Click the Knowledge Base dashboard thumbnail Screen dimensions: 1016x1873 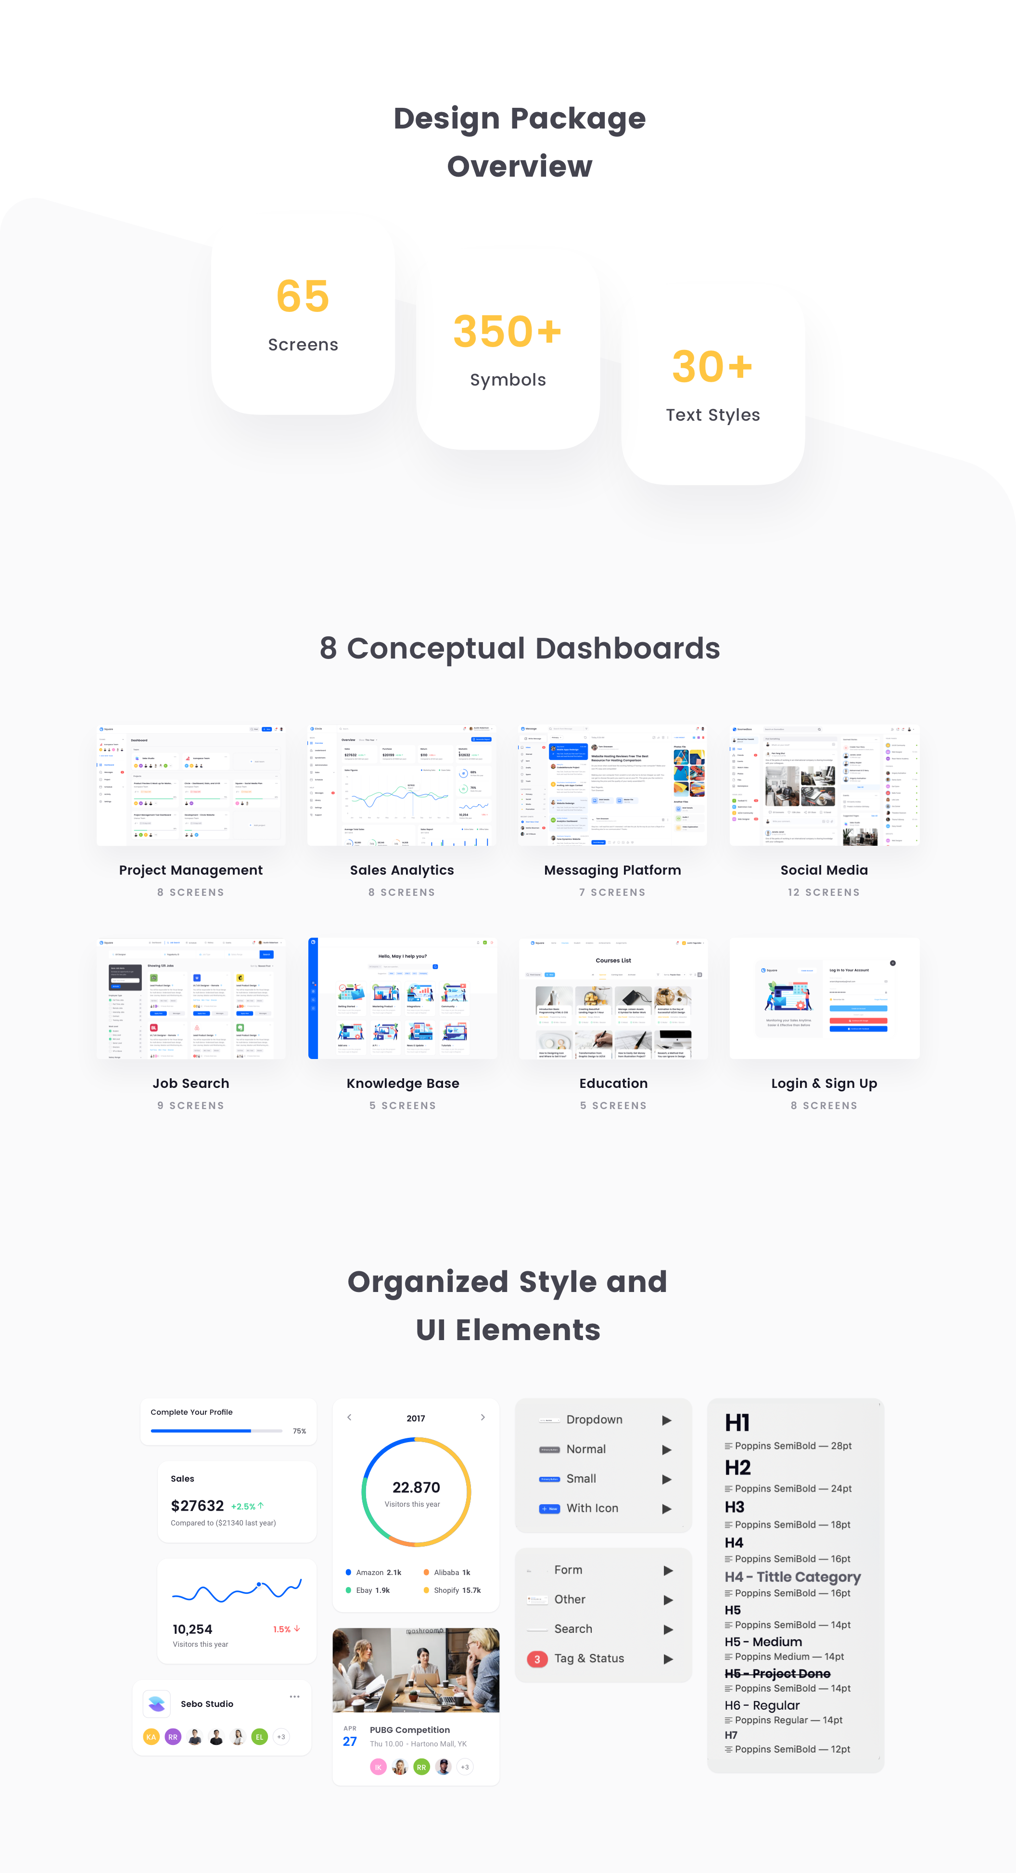click(x=403, y=989)
